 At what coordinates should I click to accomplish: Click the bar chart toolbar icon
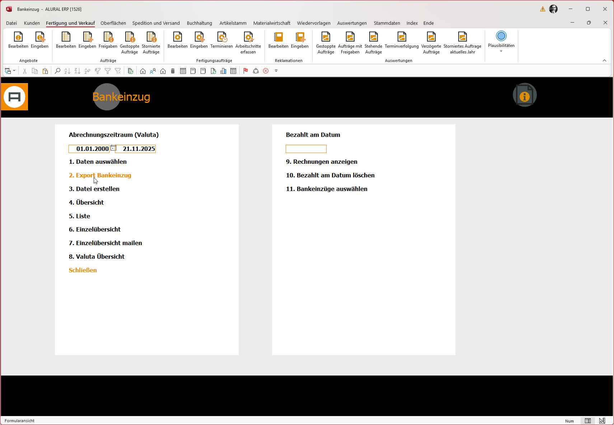click(x=223, y=71)
